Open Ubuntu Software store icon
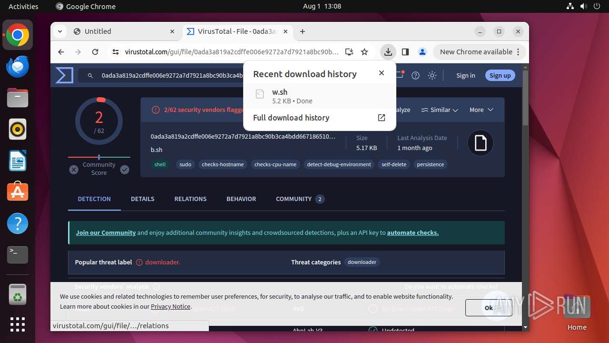 tap(18, 192)
